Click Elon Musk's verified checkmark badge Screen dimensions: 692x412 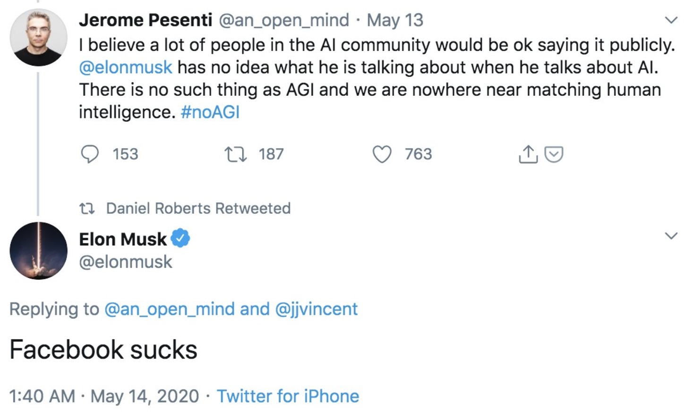181,239
